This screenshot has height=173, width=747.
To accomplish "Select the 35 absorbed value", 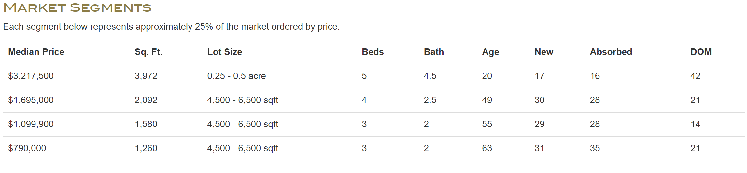I will click(x=595, y=148).
